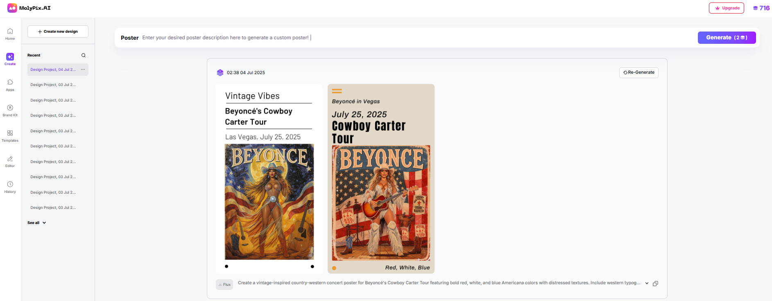Open the Vintage Vibes poster thumbnail
This screenshot has height=301, width=772.
(x=269, y=179)
